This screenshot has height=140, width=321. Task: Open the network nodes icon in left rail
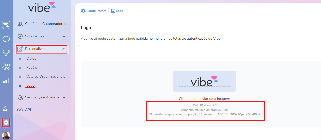(x=6, y=67)
